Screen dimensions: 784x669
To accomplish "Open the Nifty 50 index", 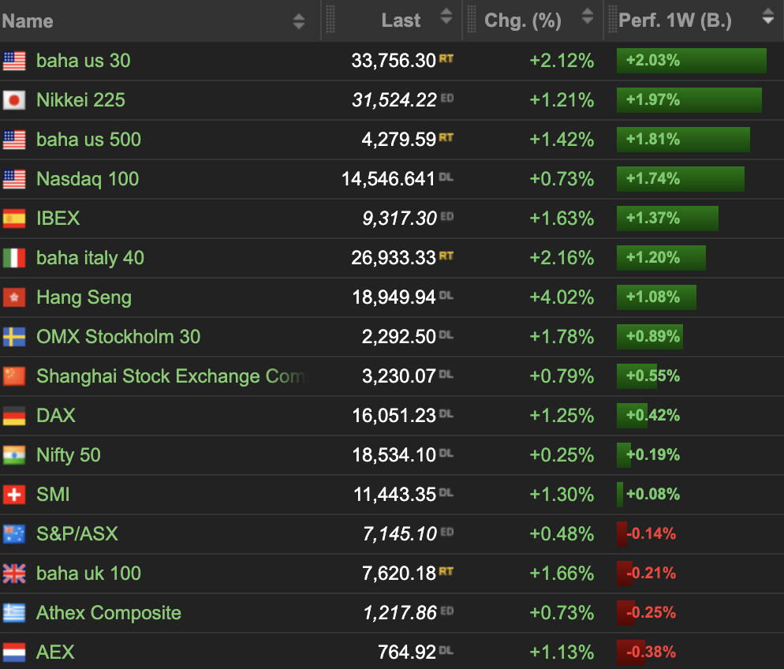I will pyautogui.click(x=69, y=455).
